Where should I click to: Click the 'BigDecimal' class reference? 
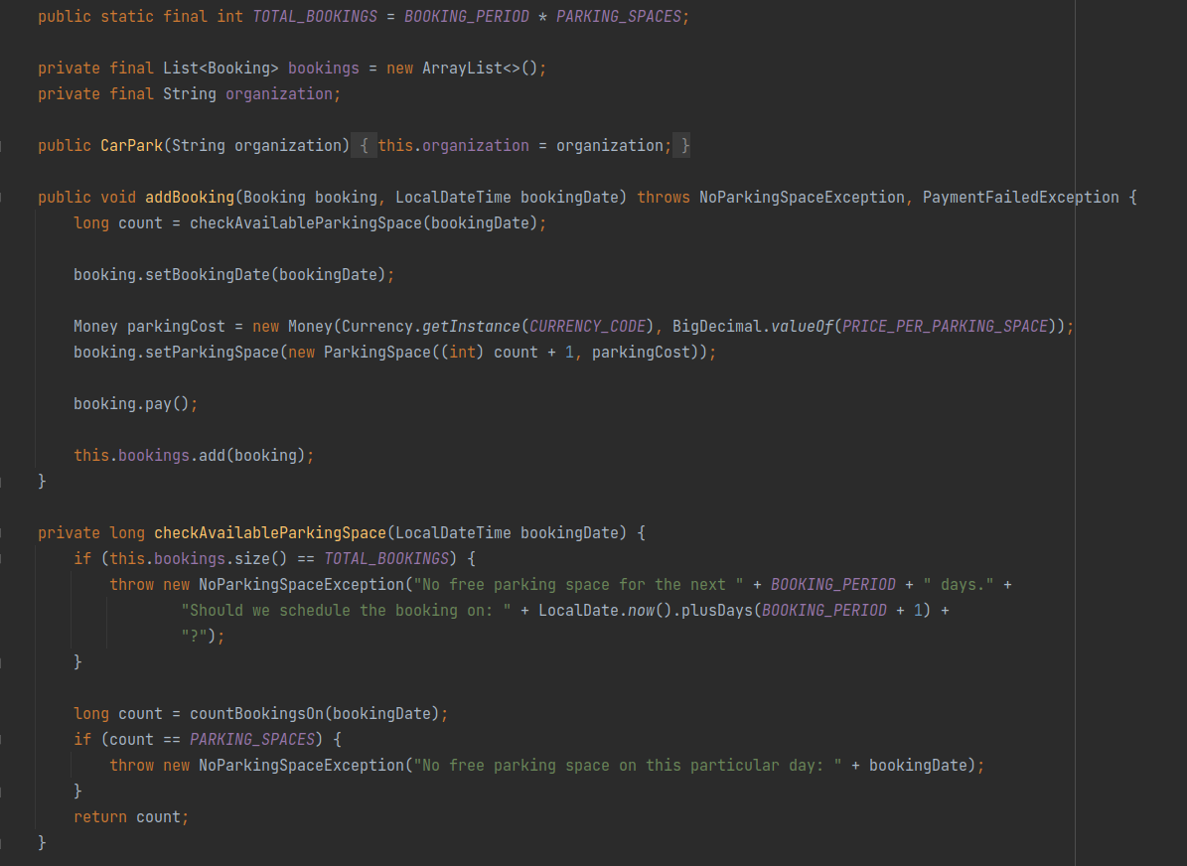click(x=717, y=327)
